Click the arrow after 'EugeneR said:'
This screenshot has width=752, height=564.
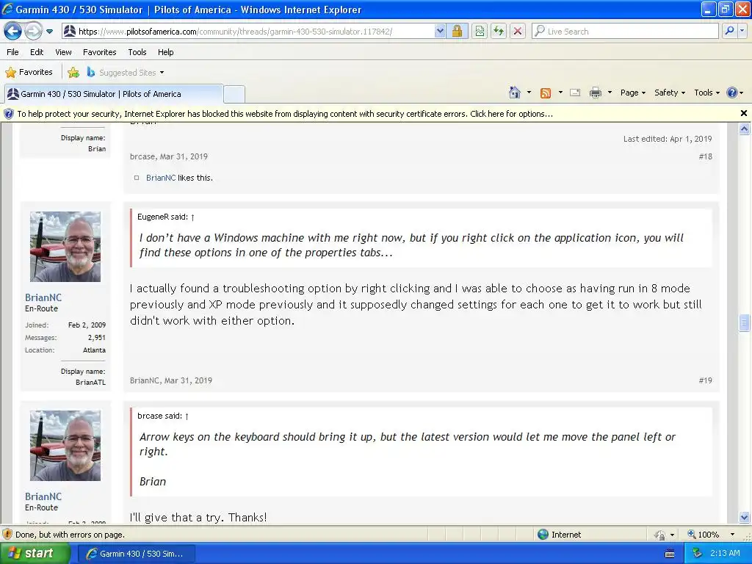coord(193,217)
